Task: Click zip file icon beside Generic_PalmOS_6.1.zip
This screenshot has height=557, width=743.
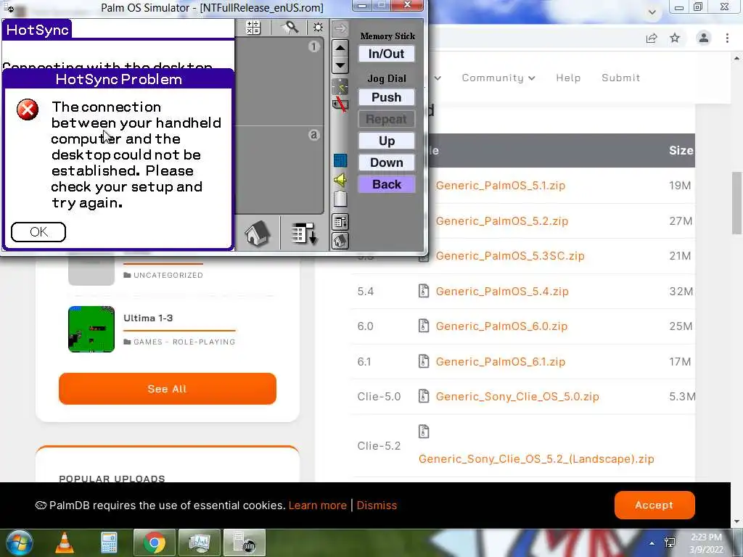Action: coord(424,361)
